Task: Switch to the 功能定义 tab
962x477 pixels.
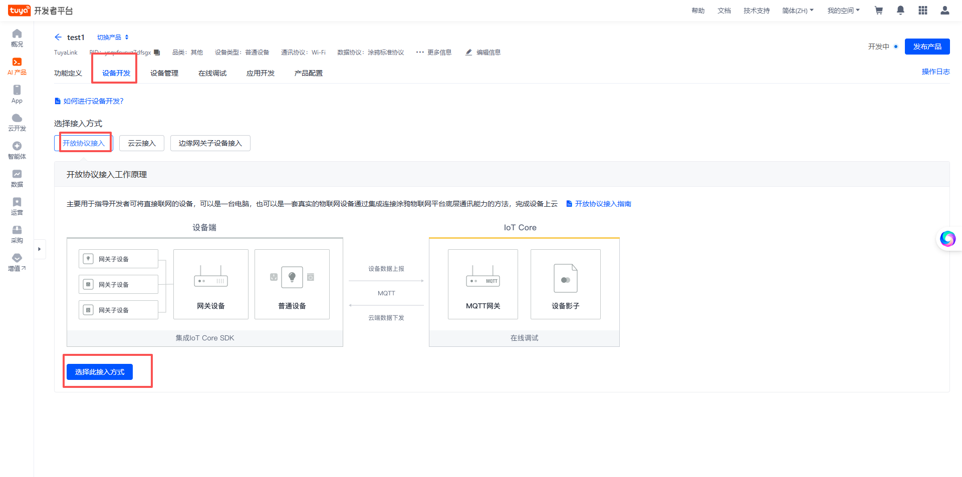Action: (x=68, y=73)
